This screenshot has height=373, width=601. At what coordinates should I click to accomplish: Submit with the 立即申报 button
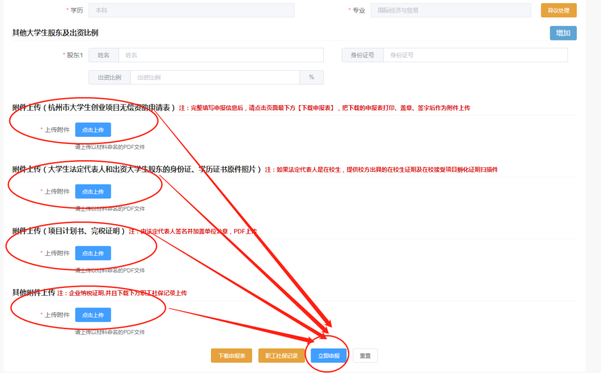(329, 356)
